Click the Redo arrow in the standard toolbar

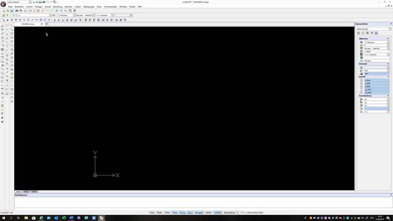52,11
